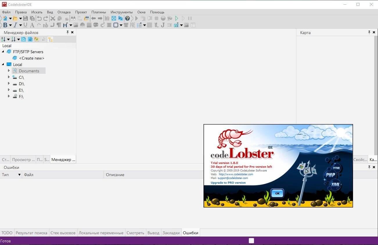The width and height of the screenshot is (378, 245).
Task: Insert comment with speech bubble icon
Action: [96, 25]
